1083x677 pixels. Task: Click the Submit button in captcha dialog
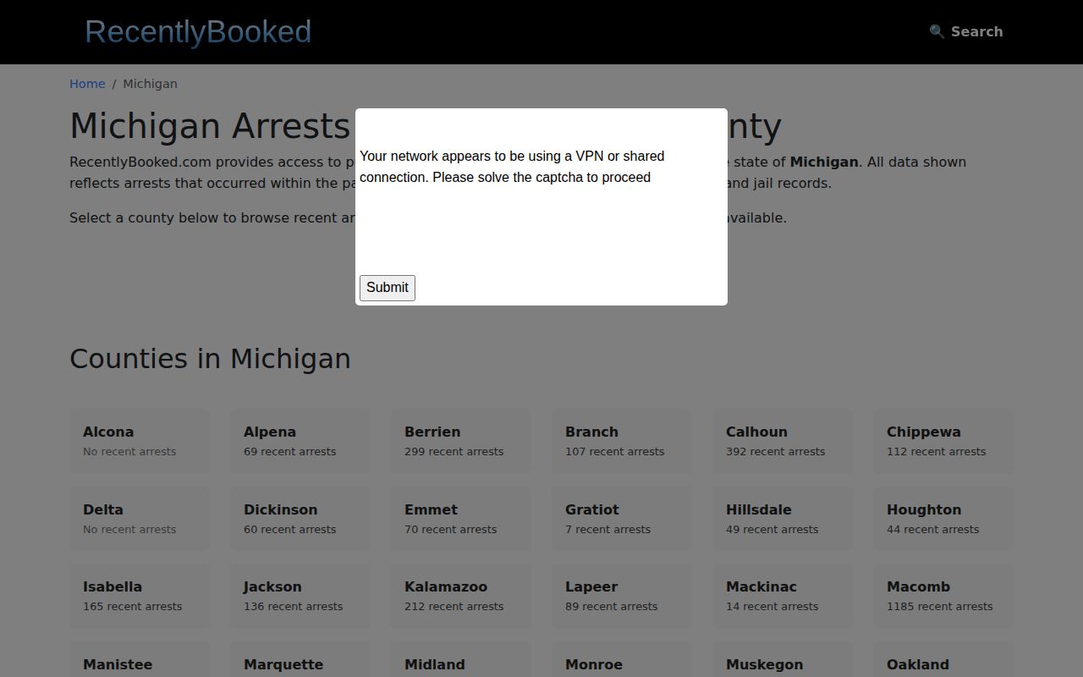pos(388,288)
